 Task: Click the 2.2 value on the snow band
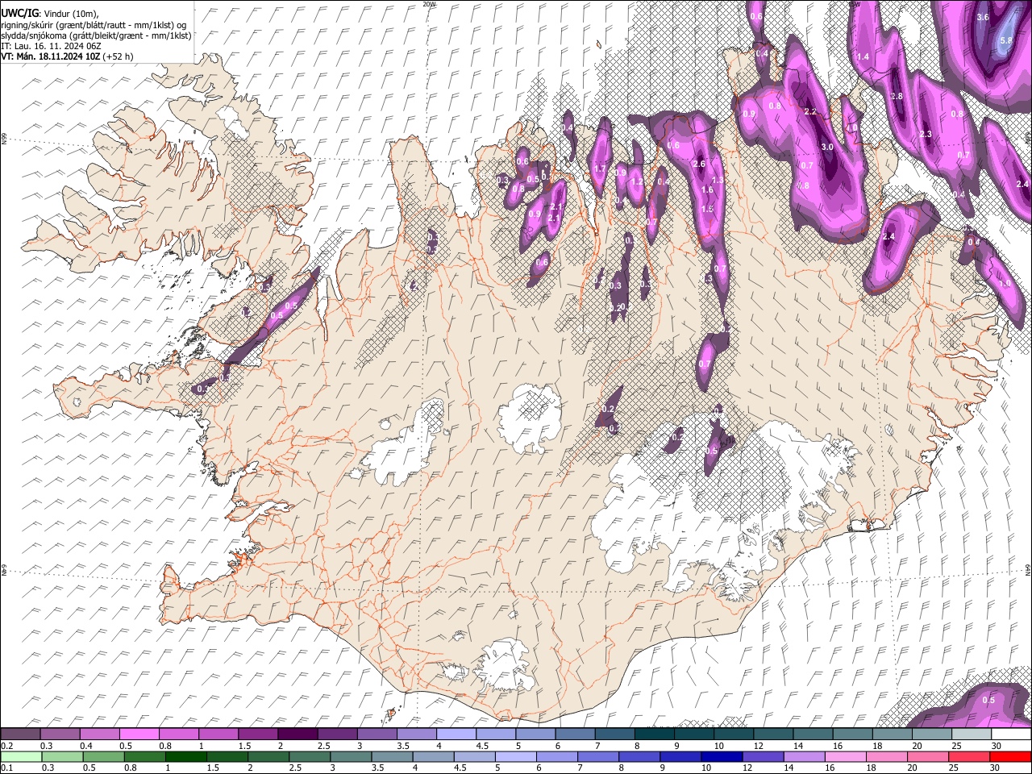click(x=810, y=112)
